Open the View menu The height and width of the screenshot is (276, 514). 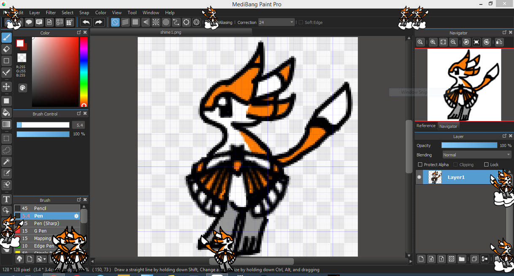pos(117,13)
